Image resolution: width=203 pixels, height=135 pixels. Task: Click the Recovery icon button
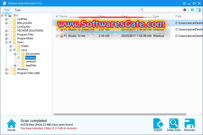[189, 123]
